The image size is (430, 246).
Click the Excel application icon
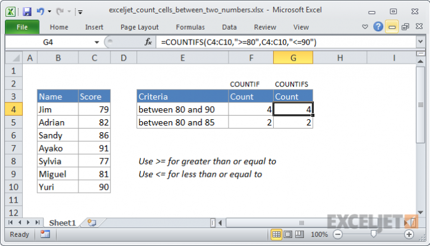tap(11, 12)
